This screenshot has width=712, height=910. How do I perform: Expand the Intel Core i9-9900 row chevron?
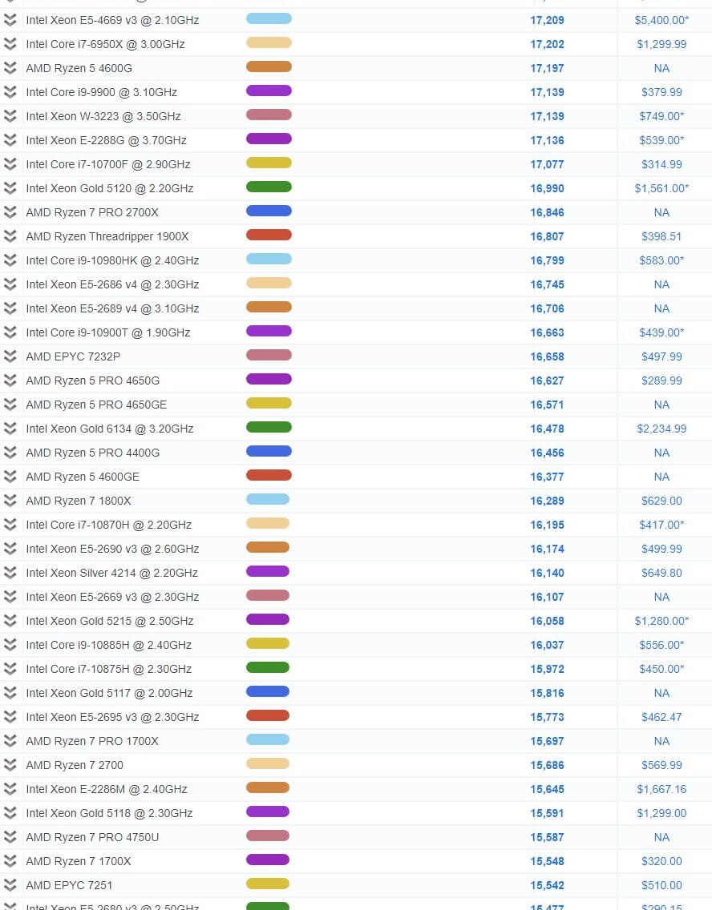10,92
